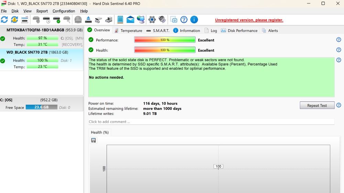This screenshot has width=344, height=193.
Task: Switch to the Overview tab
Action: [x=99, y=30]
